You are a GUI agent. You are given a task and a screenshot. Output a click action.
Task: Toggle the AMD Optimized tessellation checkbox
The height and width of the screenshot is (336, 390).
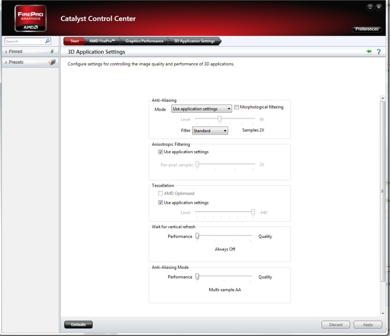point(160,193)
